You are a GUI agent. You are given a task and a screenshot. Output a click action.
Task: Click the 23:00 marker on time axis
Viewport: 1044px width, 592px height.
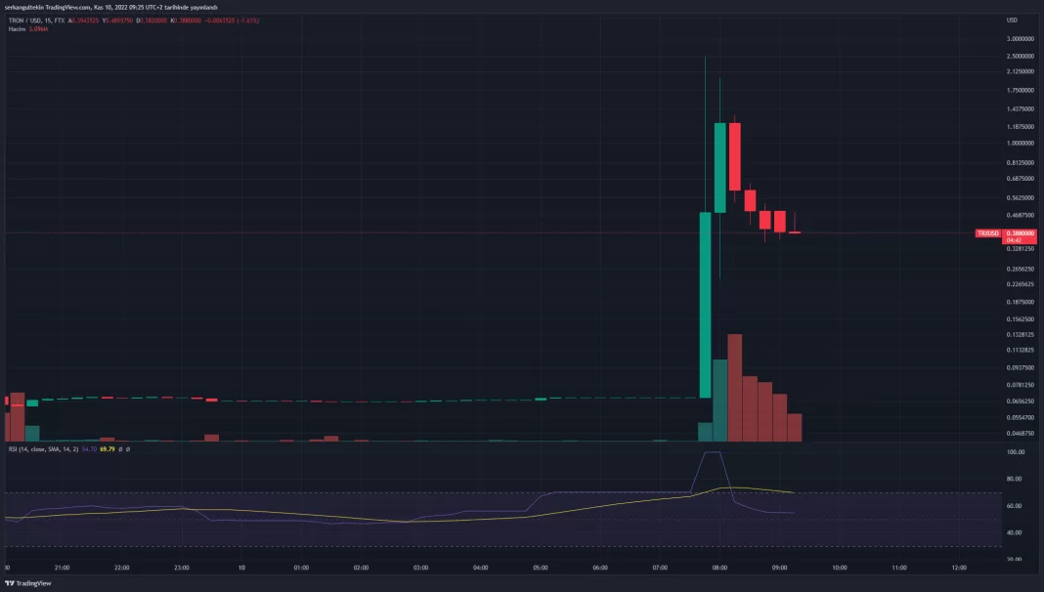click(x=181, y=567)
